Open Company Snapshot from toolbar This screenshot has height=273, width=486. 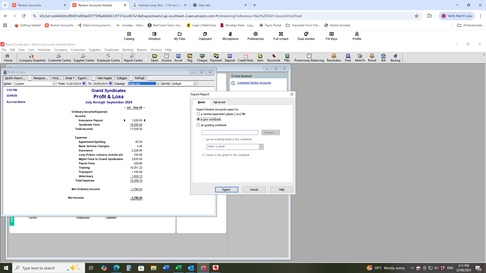pos(32,58)
